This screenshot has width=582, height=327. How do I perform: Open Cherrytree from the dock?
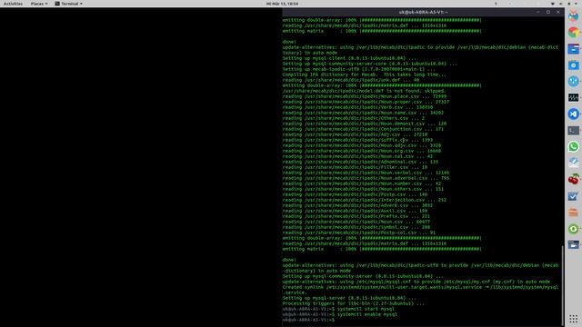point(573,180)
